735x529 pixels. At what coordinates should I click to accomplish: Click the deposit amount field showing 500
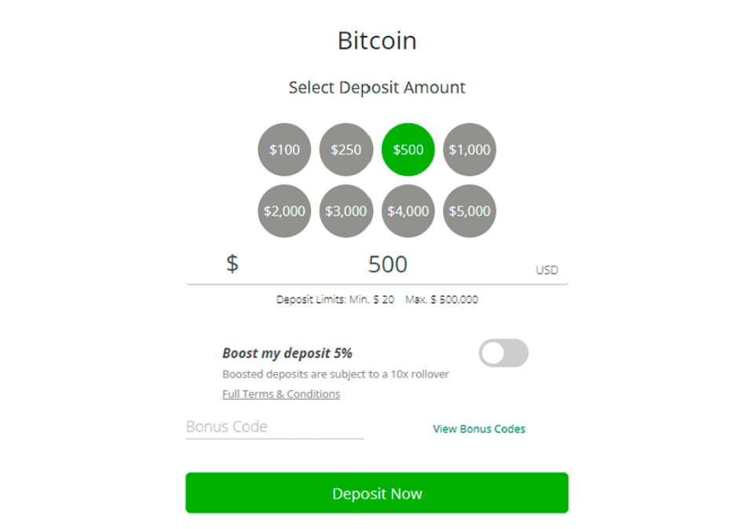(388, 264)
